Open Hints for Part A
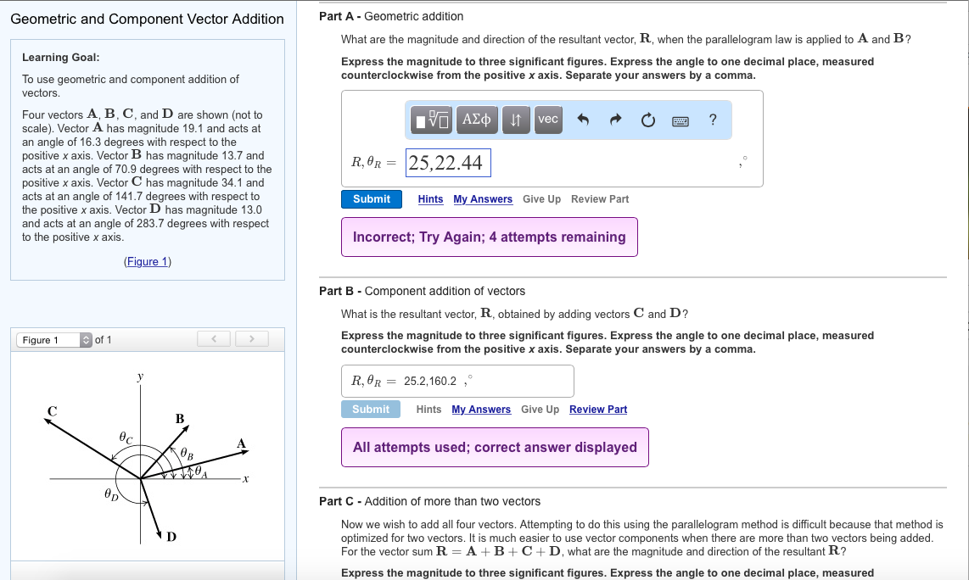 click(x=430, y=198)
